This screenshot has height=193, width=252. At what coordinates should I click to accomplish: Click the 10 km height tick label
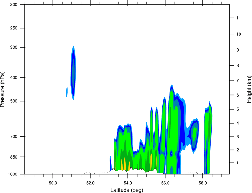(x=239, y=34)
